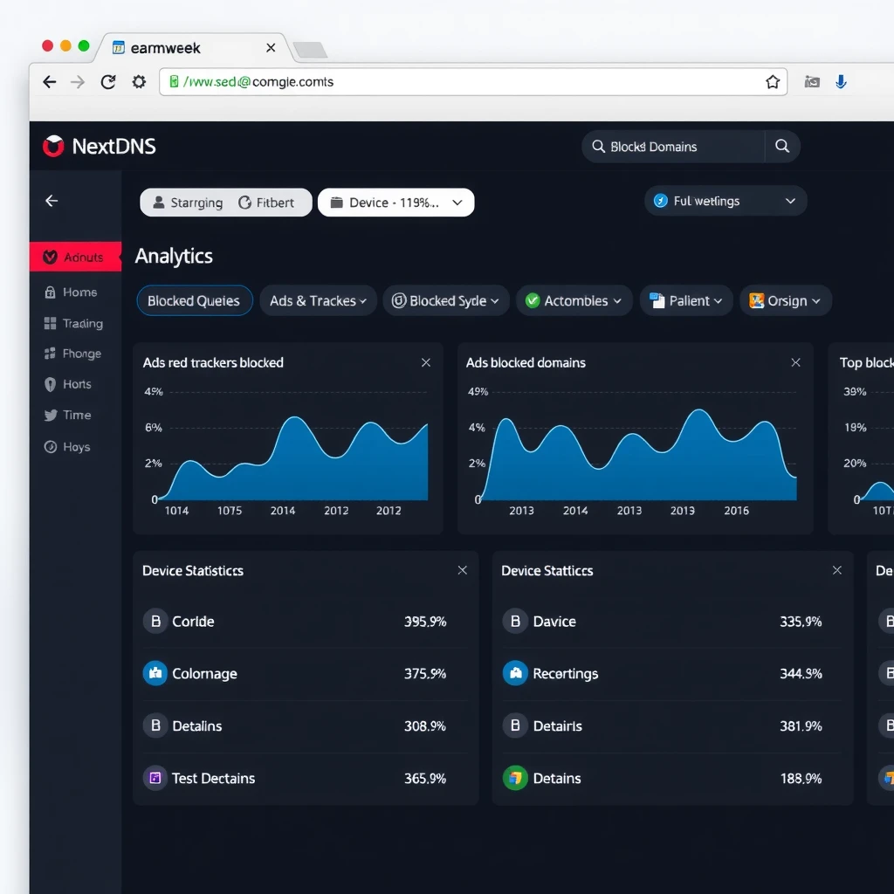
Task: Expand the Actombles dropdown
Action: pyautogui.click(x=574, y=300)
